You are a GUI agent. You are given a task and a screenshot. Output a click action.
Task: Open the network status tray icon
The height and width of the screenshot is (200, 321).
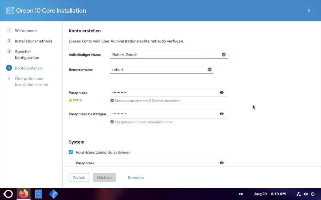(x=299, y=194)
